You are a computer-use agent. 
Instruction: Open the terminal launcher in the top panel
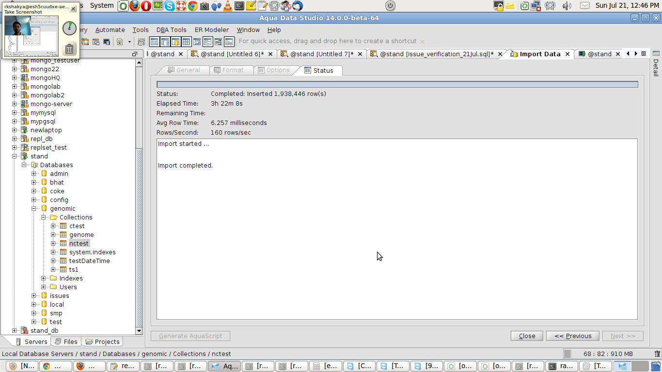(239, 6)
